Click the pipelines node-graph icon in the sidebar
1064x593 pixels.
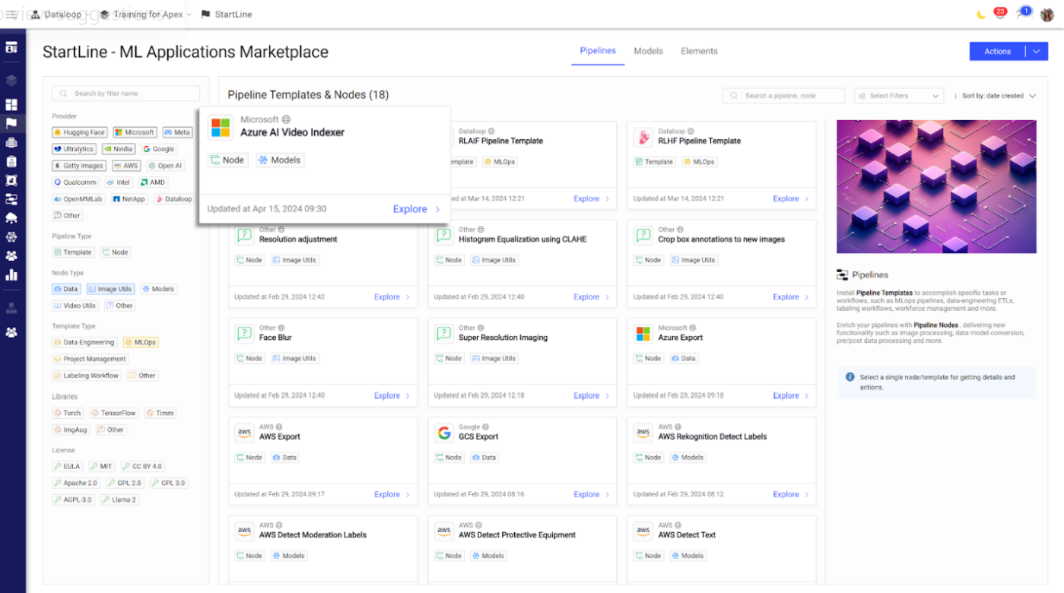11,199
